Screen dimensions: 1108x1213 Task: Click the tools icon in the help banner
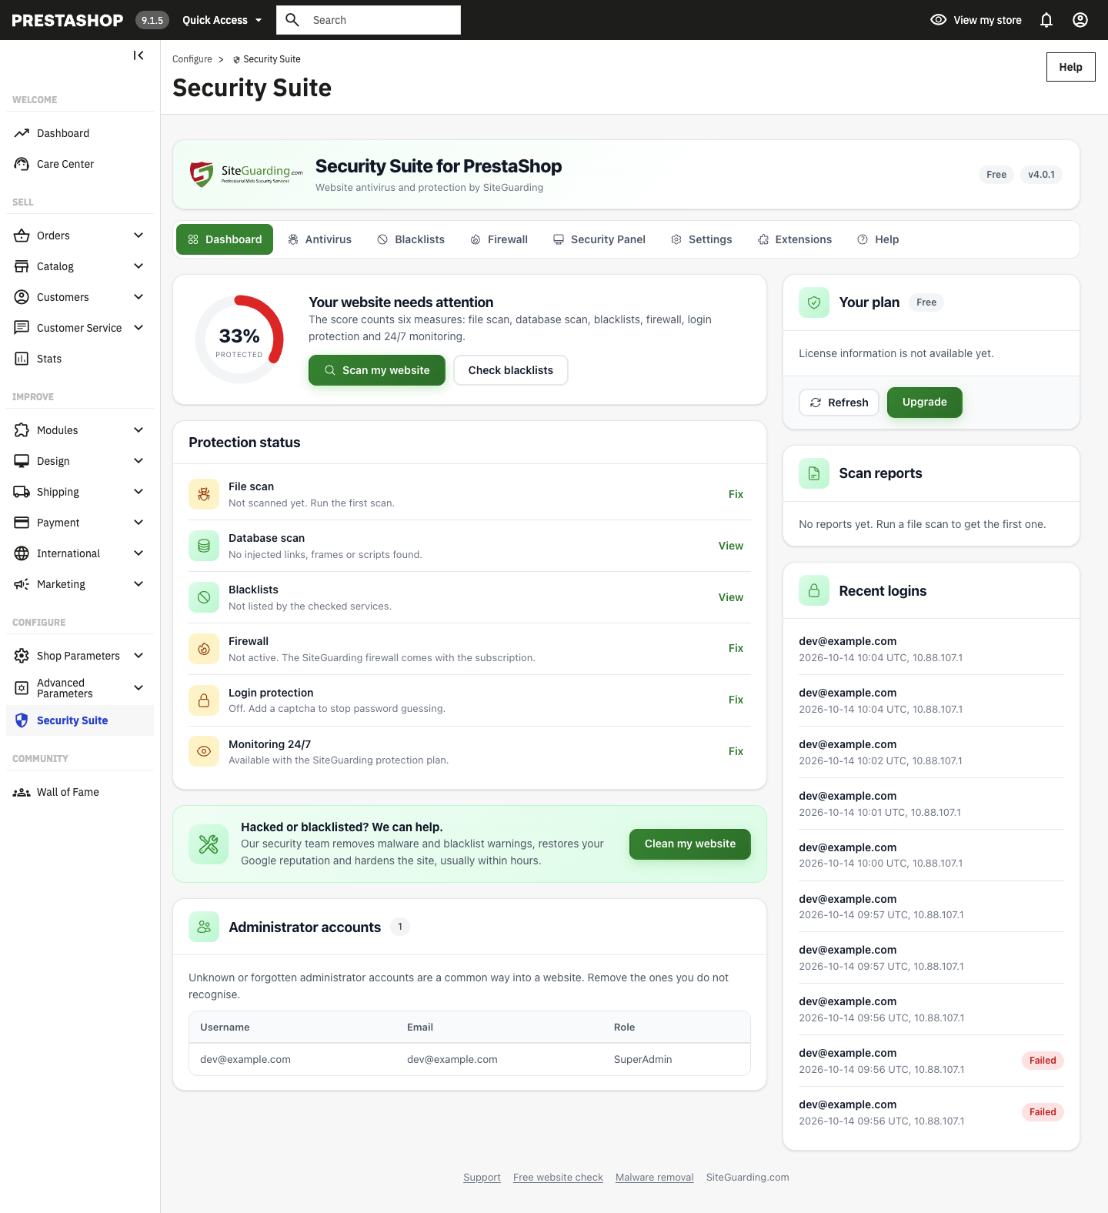pos(209,844)
